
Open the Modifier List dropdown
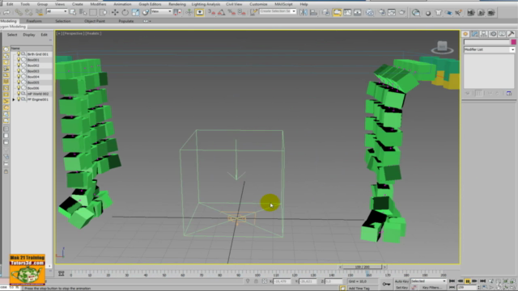pos(489,49)
